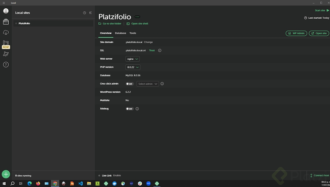Collapse the Local sites sidebar
Image resolution: width=330 pixels, height=187 pixels.
(x=90, y=12)
